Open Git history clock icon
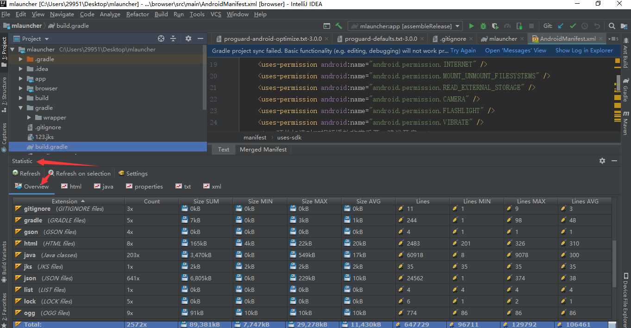This screenshot has width=631, height=328. [585, 26]
